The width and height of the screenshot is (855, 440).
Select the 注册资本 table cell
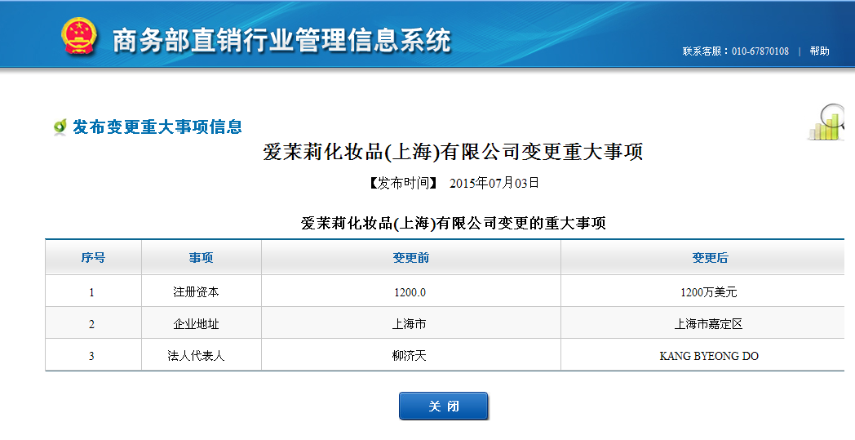196,291
